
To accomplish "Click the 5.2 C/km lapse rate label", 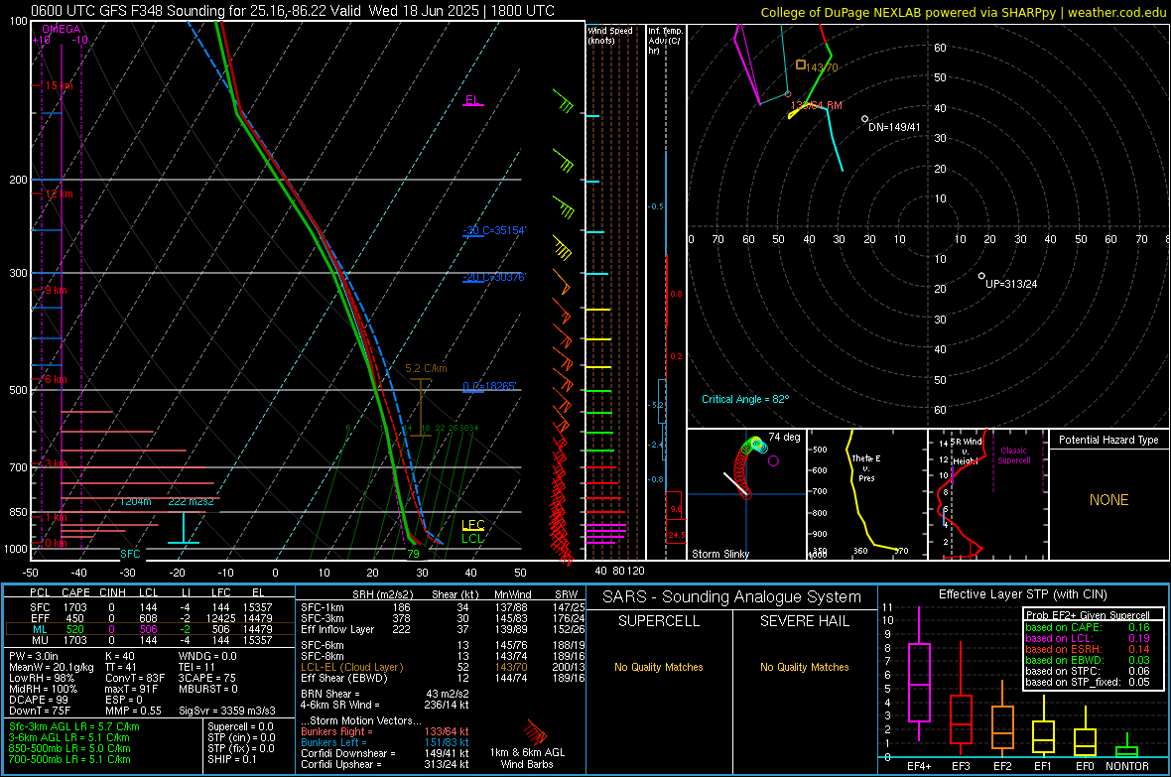I will 426,368.
